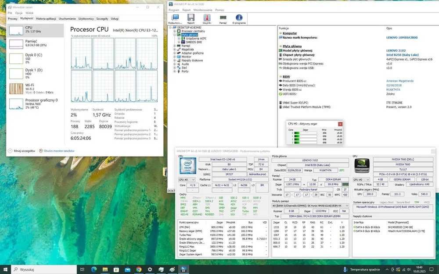The width and height of the screenshot is (439, 274).
Task: Open the notification center icon
Action: click(x=432, y=270)
